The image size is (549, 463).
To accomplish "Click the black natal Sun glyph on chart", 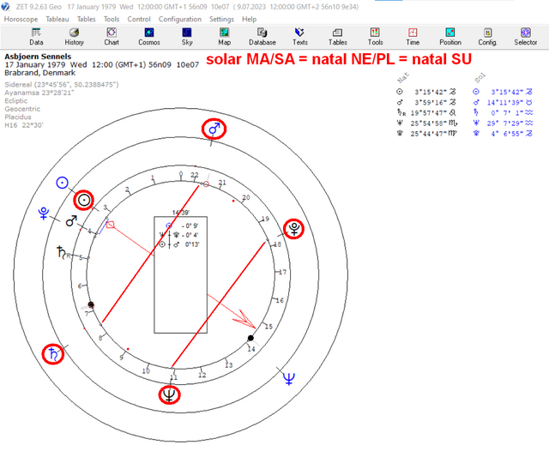I will 83,200.
